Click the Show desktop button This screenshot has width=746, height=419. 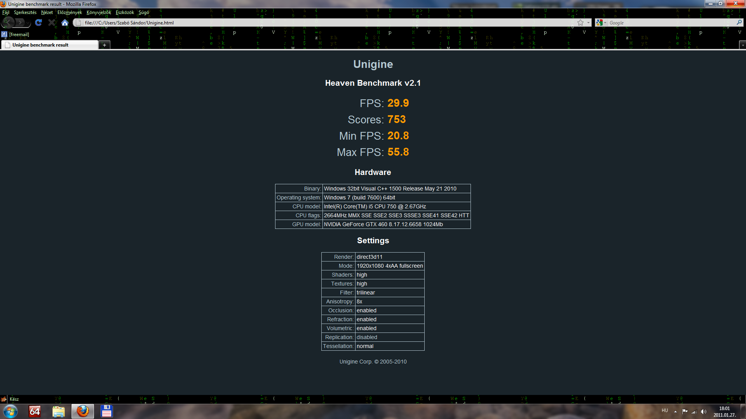[x=743, y=412]
